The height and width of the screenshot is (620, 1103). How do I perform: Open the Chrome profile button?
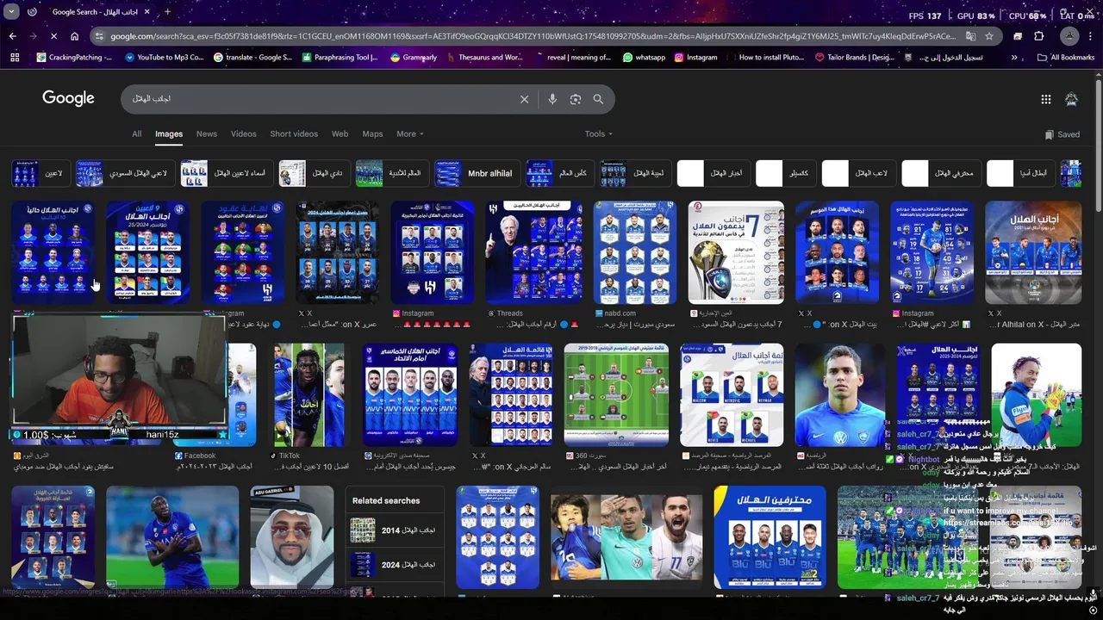[1069, 36]
